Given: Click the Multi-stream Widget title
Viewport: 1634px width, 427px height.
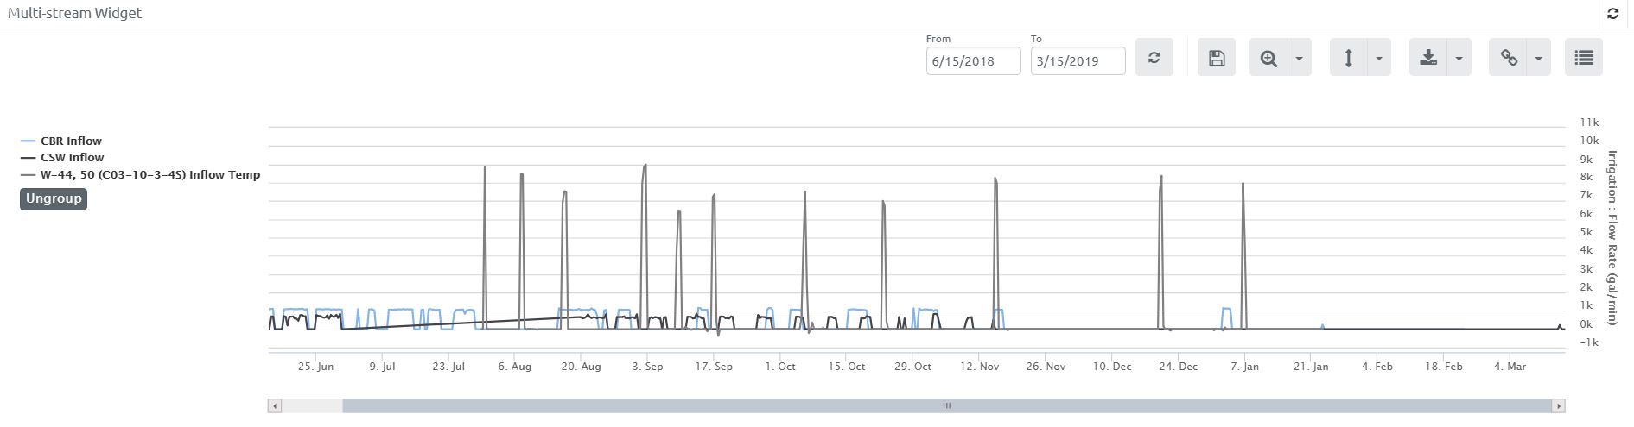Looking at the screenshot, I should click(74, 14).
